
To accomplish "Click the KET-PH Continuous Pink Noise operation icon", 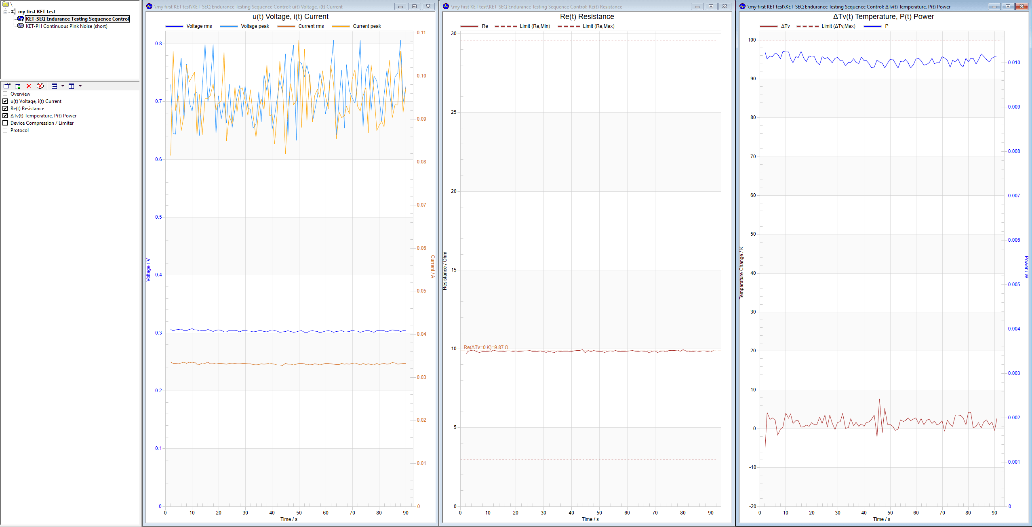I will 21,26.
